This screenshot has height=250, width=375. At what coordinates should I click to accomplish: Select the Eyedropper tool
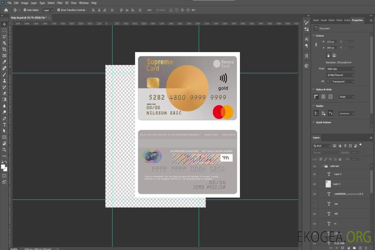point(4,62)
